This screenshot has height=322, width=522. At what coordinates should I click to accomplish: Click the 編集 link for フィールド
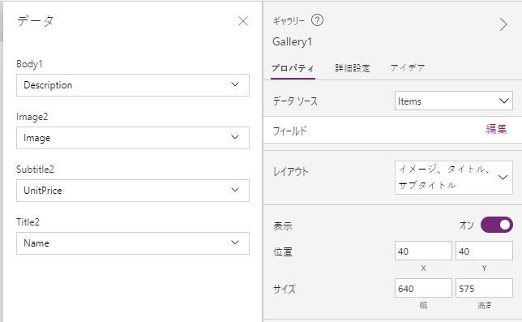coord(496,129)
